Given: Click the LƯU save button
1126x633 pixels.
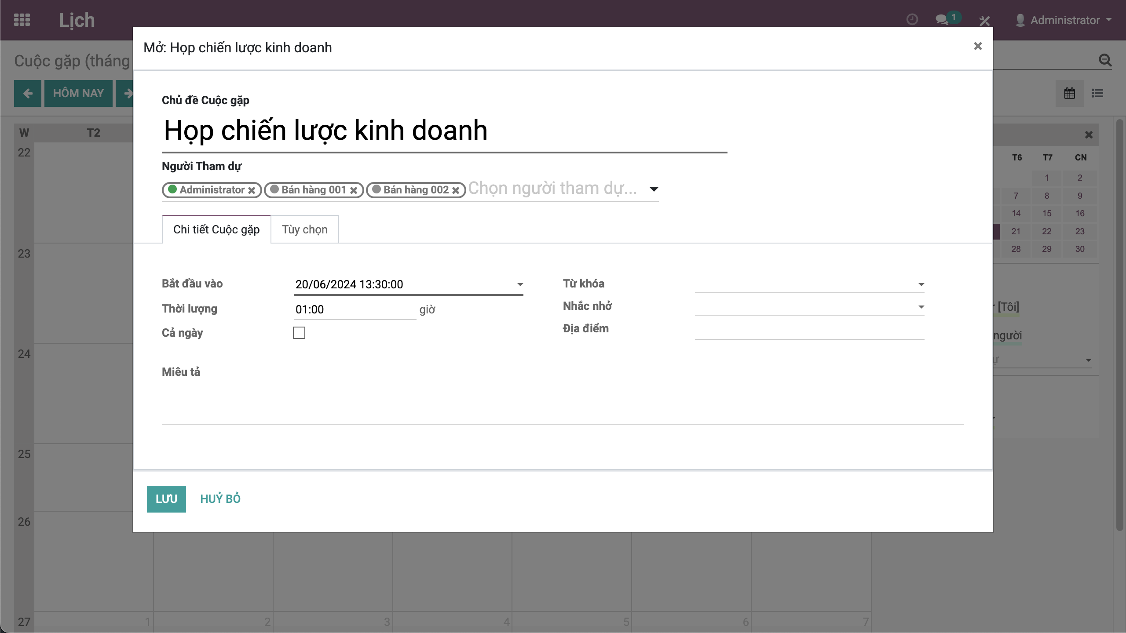Looking at the screenshot, I should pyautogui.click(x=166, y=499).
